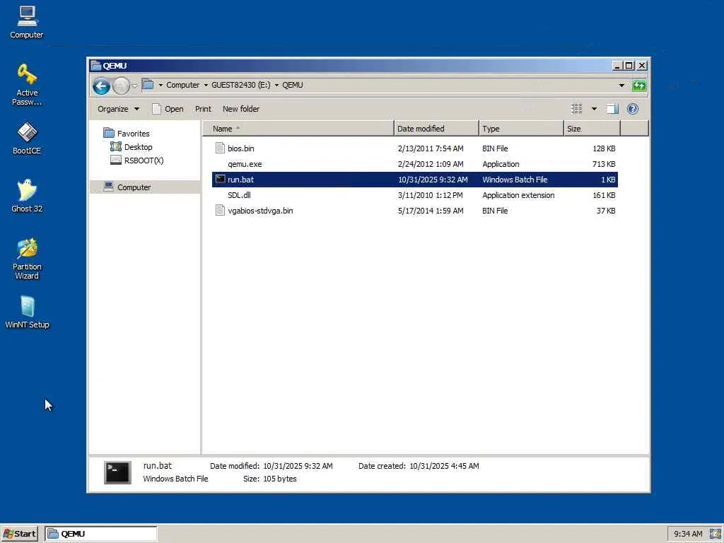Viewport: 724px width, 543px height.
Task: Click the 2/24/2012 1:09 AM date cell
Action: tap(431, 164)
